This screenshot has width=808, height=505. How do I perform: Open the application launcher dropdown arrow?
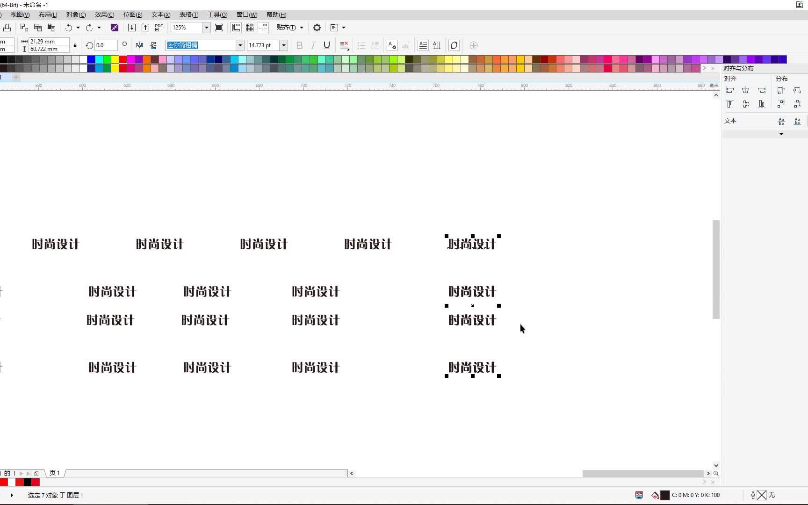[344, 28]
